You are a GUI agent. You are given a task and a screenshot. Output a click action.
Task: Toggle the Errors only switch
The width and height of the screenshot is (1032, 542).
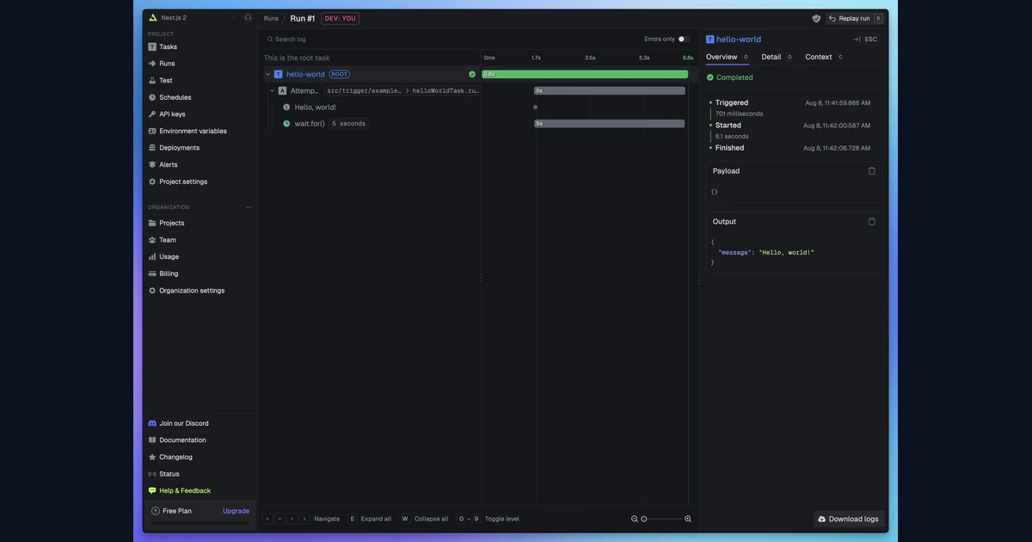684,39
